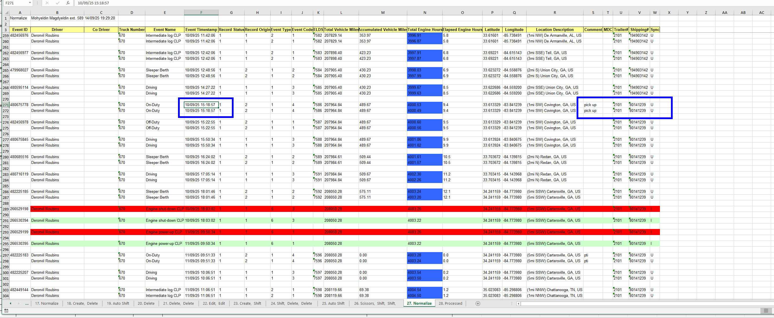
Task: Click the formula bar enter checkmark icon
Action: click(57, 3)
